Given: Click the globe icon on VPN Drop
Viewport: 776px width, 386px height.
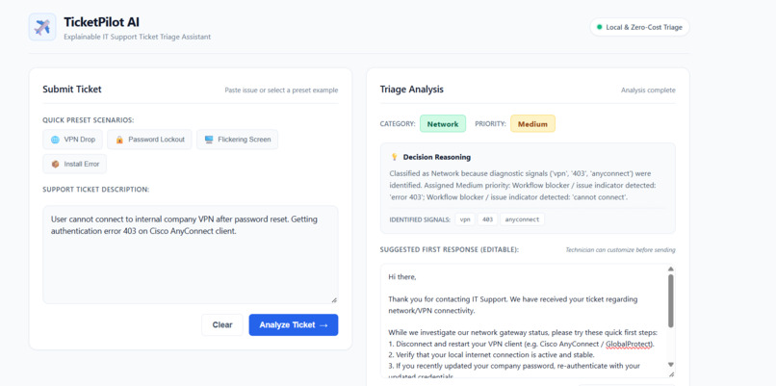Looking at the screenshot, I should pos(55,140).
